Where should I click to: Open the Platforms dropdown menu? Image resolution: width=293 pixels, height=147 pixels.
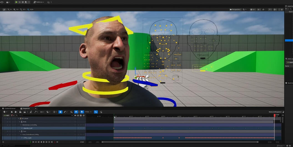(x=39, y=2)
